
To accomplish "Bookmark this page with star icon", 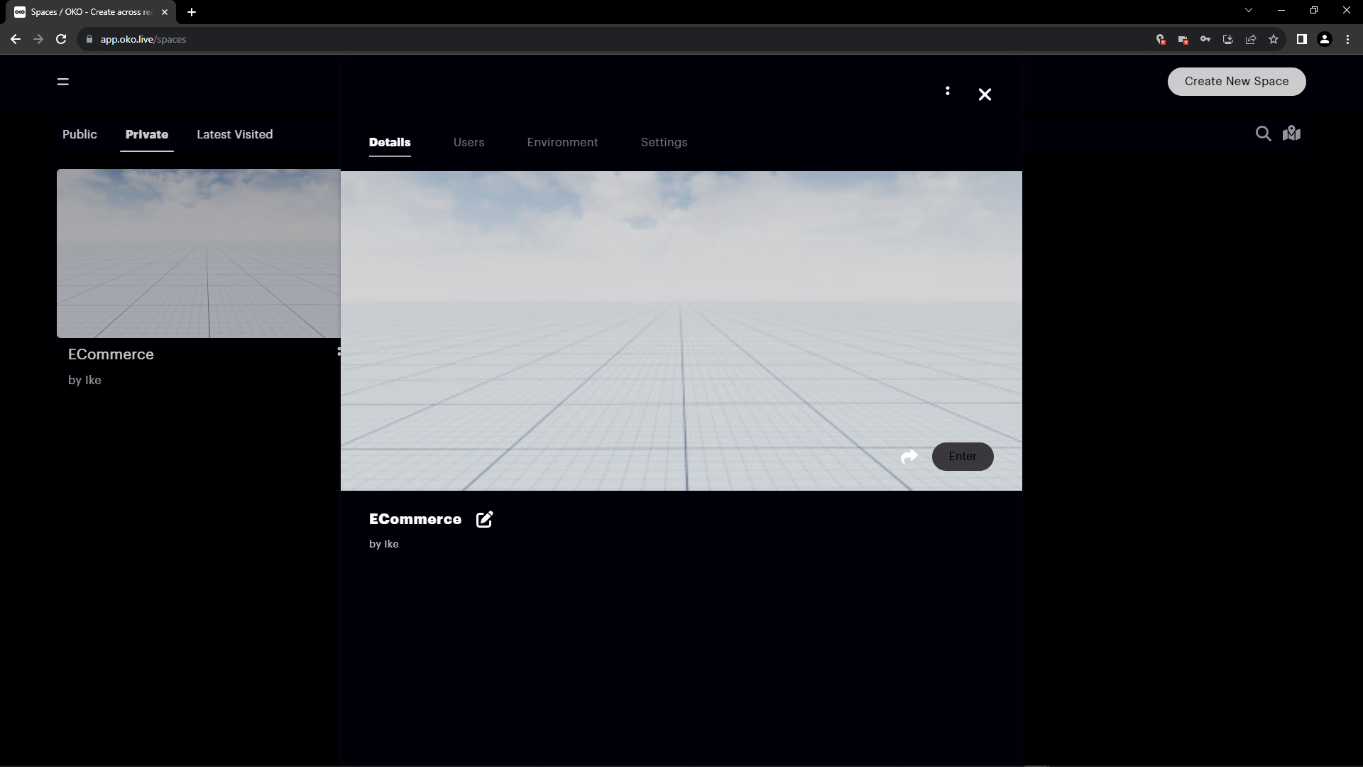I will (x=1273, y=39).
